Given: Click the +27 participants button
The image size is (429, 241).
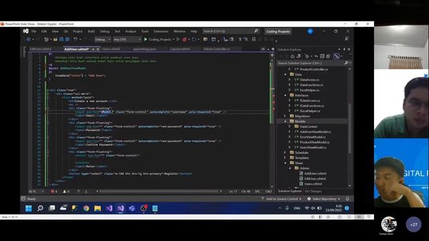Looking at the screenshot, I should [x=414, y=225].
